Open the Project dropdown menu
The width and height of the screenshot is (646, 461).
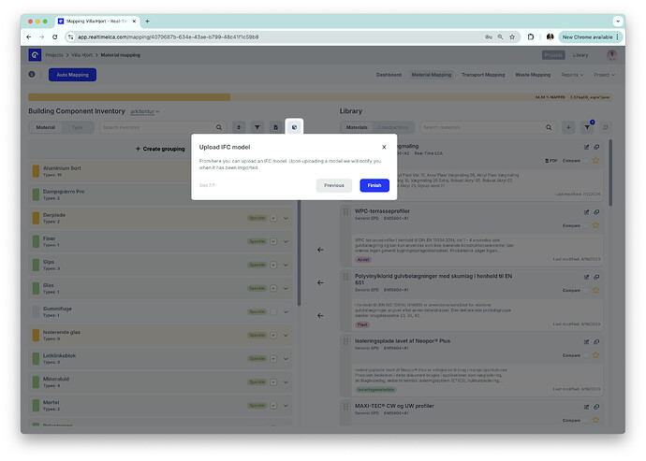point(604,75)
